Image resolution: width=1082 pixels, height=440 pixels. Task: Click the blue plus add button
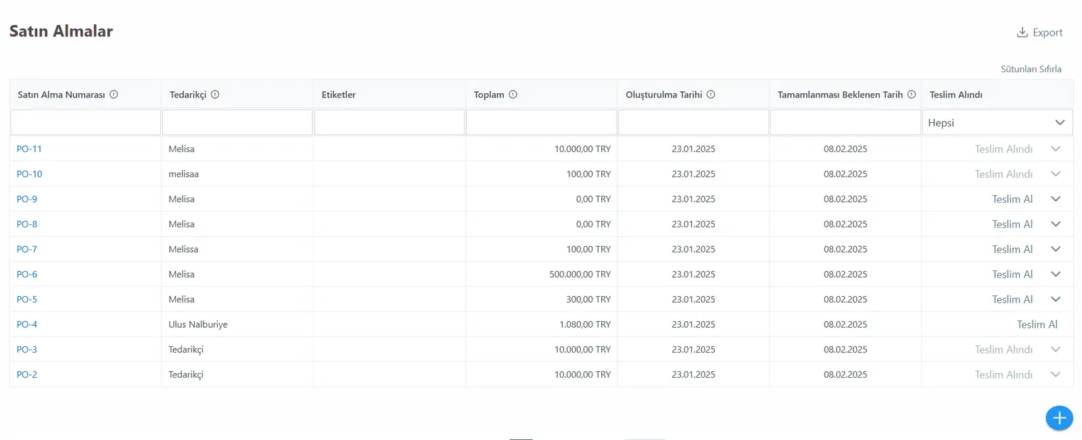point(1059,418)
